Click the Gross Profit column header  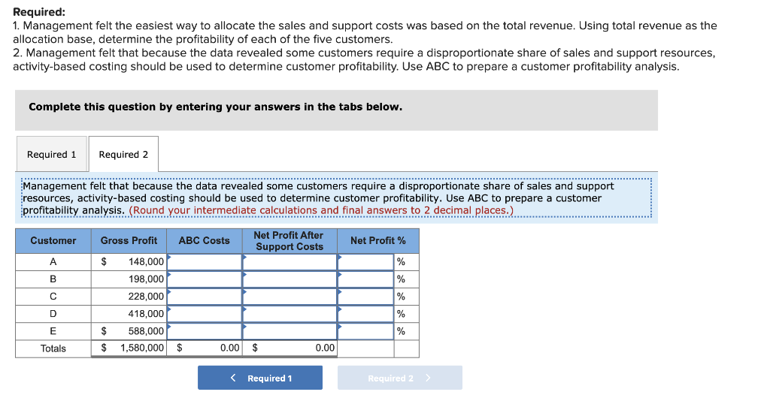(x=129, y=241)
